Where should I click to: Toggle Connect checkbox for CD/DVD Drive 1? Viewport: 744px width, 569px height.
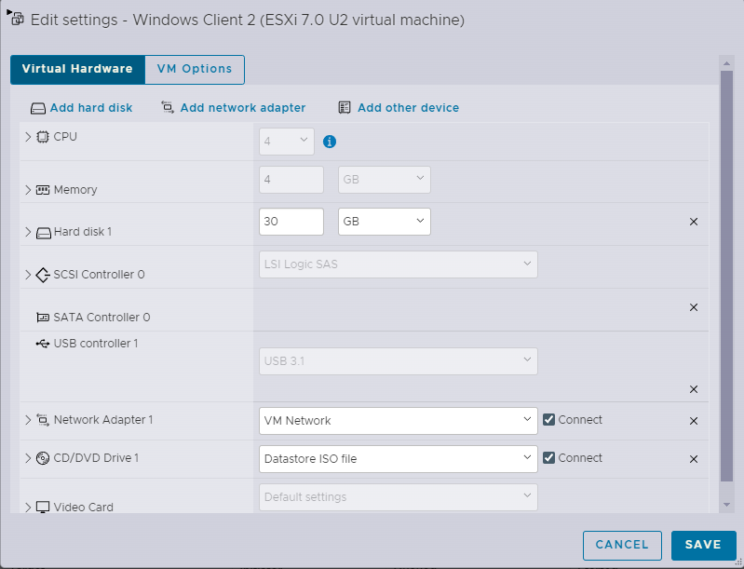pyautogui.click(x=548, y=457)
